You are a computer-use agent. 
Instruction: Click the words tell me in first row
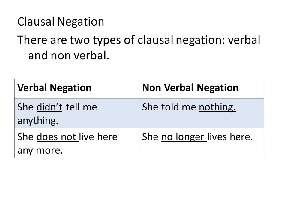81,107
